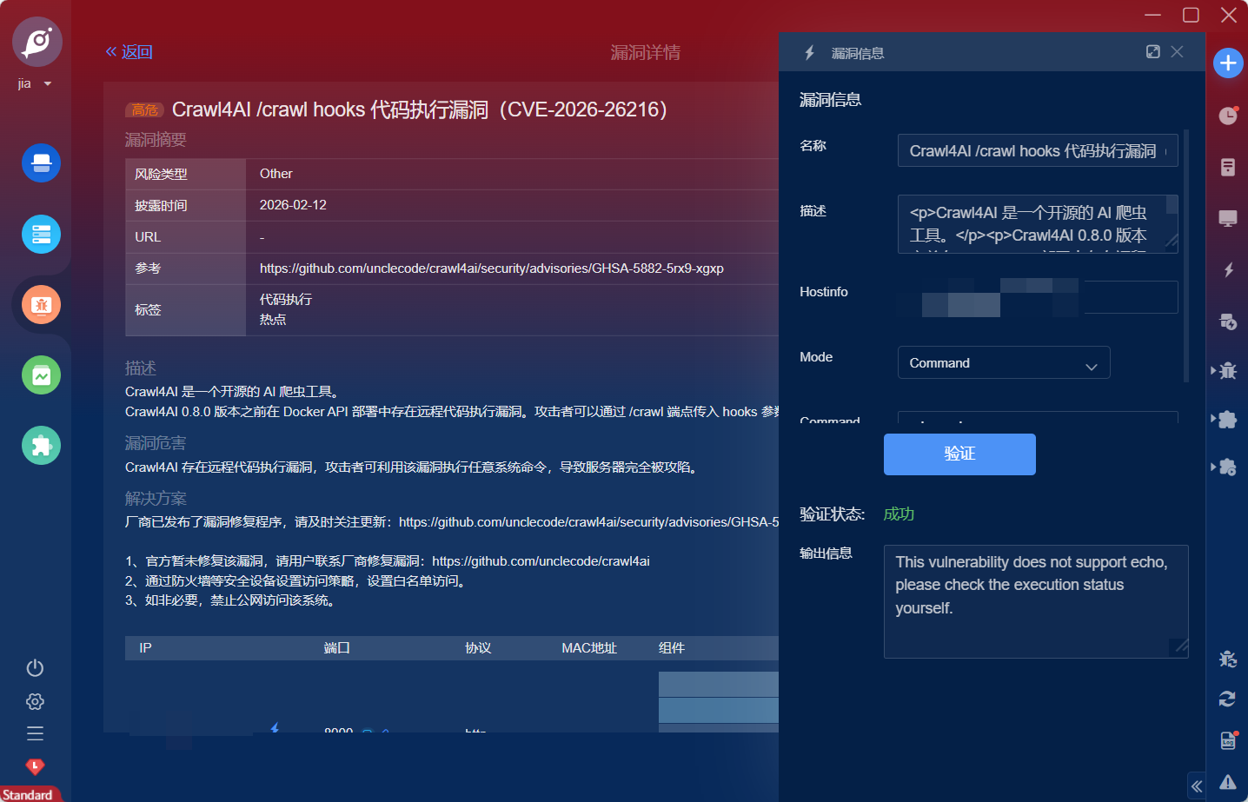Open settings gear in left sidebar
The image size is (1248, 802).
(x=35, y=701)
